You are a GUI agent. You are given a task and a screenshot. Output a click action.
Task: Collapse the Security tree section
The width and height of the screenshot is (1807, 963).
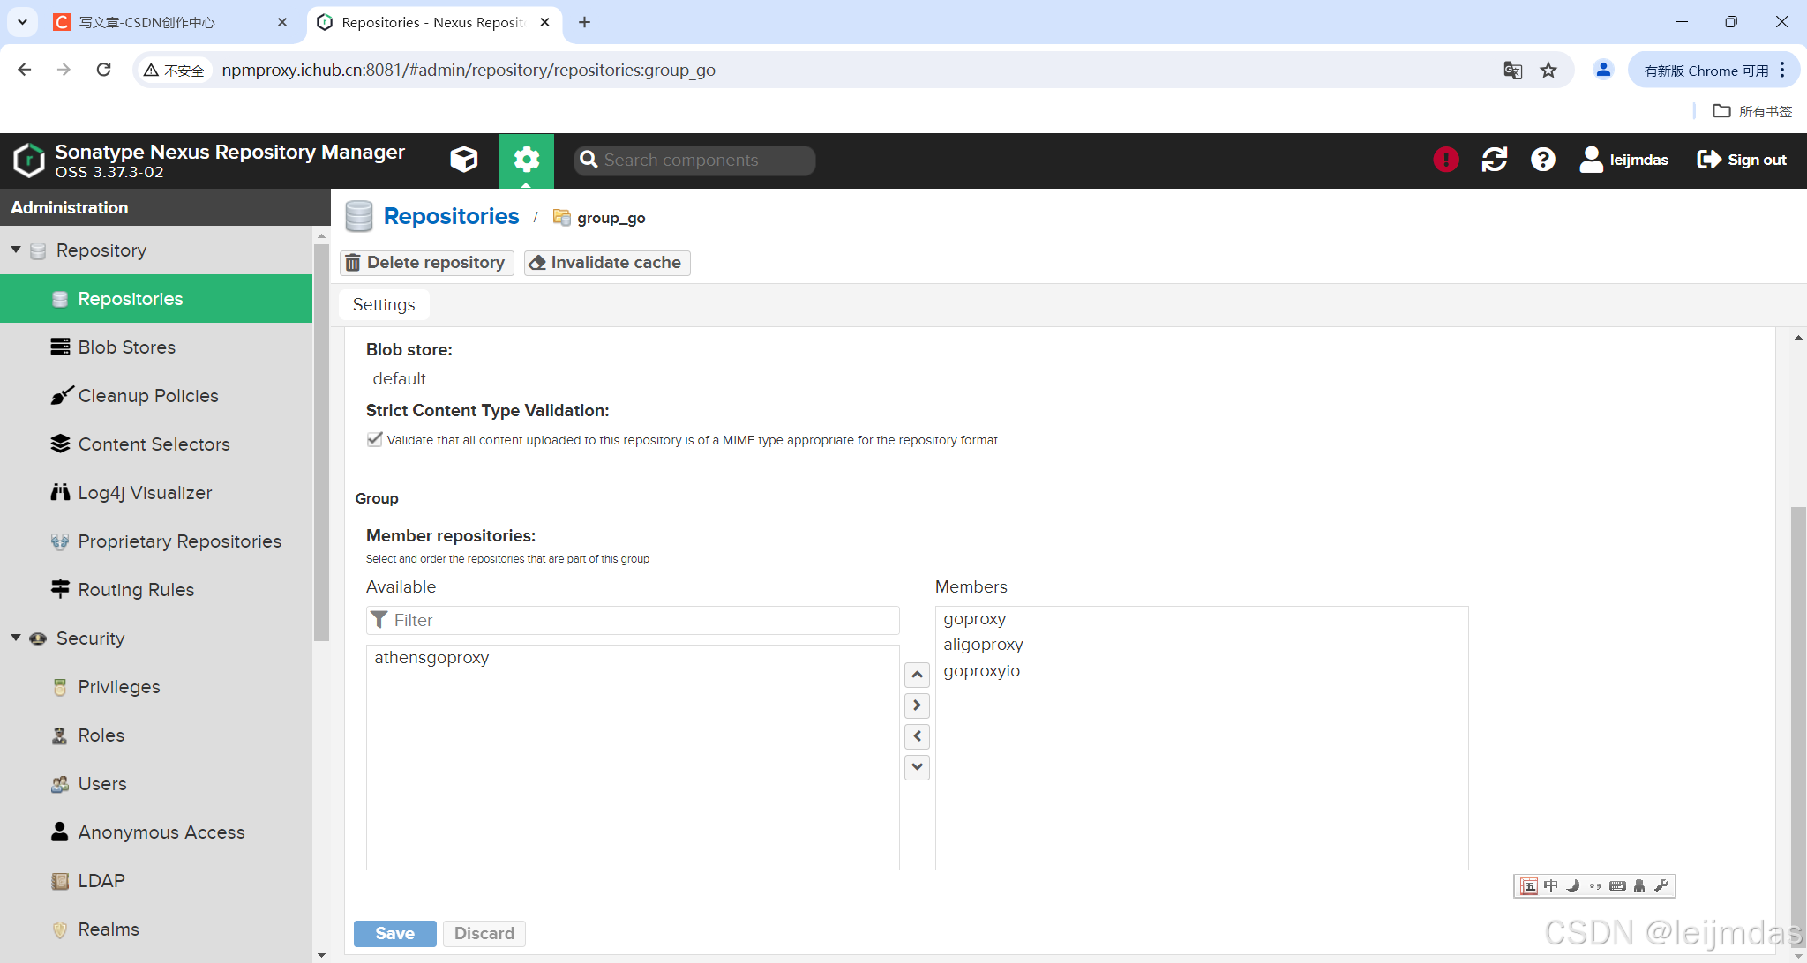pos(16,638)
